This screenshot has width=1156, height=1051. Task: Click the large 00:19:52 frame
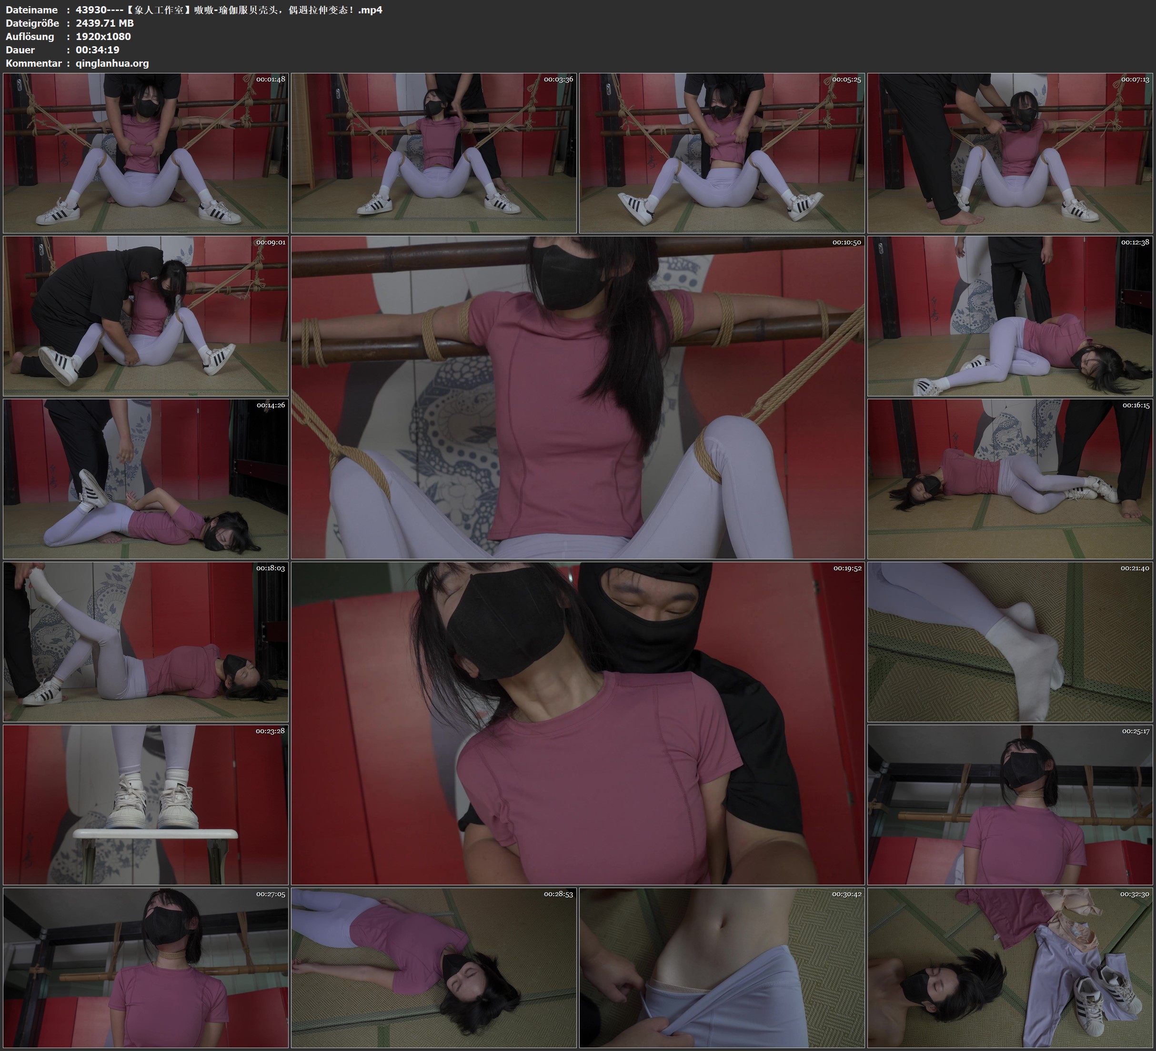[x=577, y=723]
